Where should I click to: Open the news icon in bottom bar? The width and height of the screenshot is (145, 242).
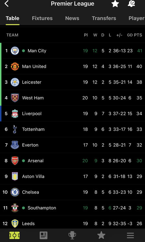(43, 235)
